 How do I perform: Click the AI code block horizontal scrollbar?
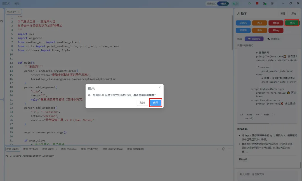253,124
